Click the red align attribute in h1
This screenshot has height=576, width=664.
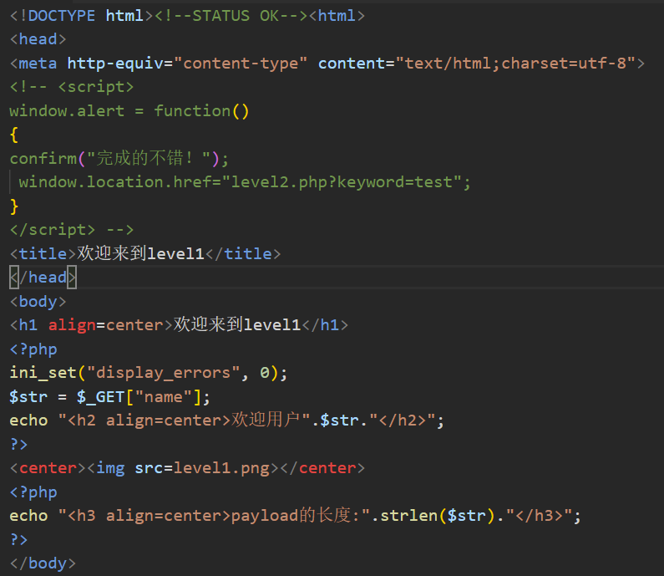72,325
